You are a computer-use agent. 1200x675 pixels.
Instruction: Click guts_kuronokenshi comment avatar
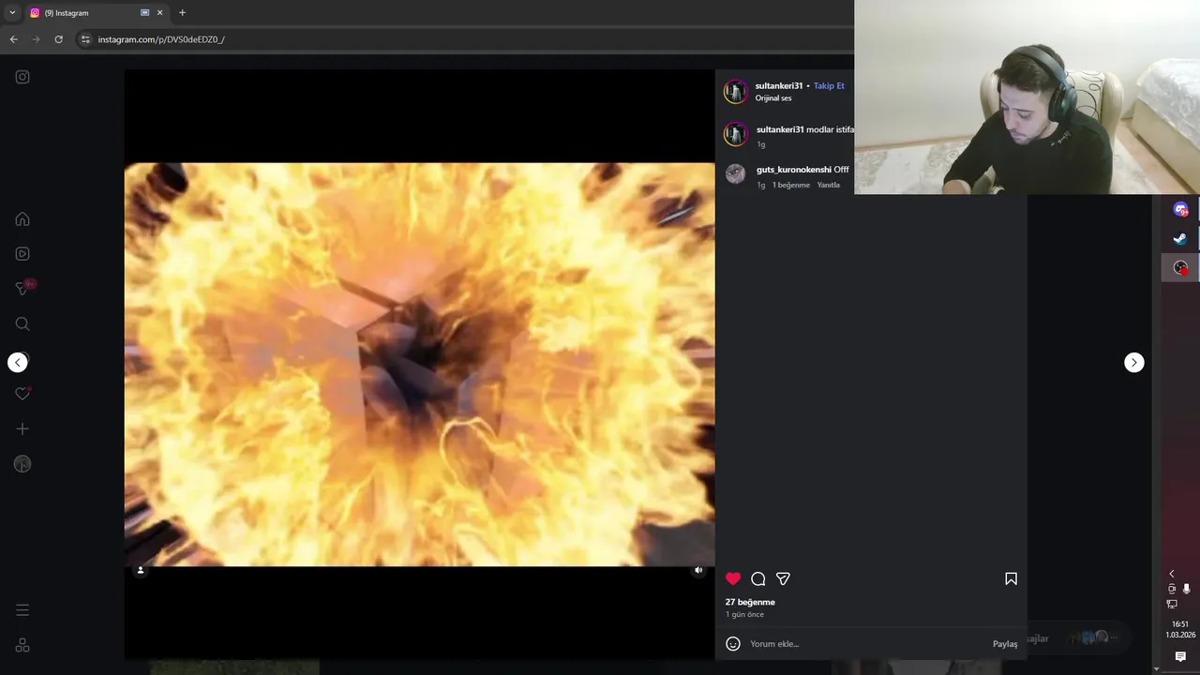[x=736, y=173]
